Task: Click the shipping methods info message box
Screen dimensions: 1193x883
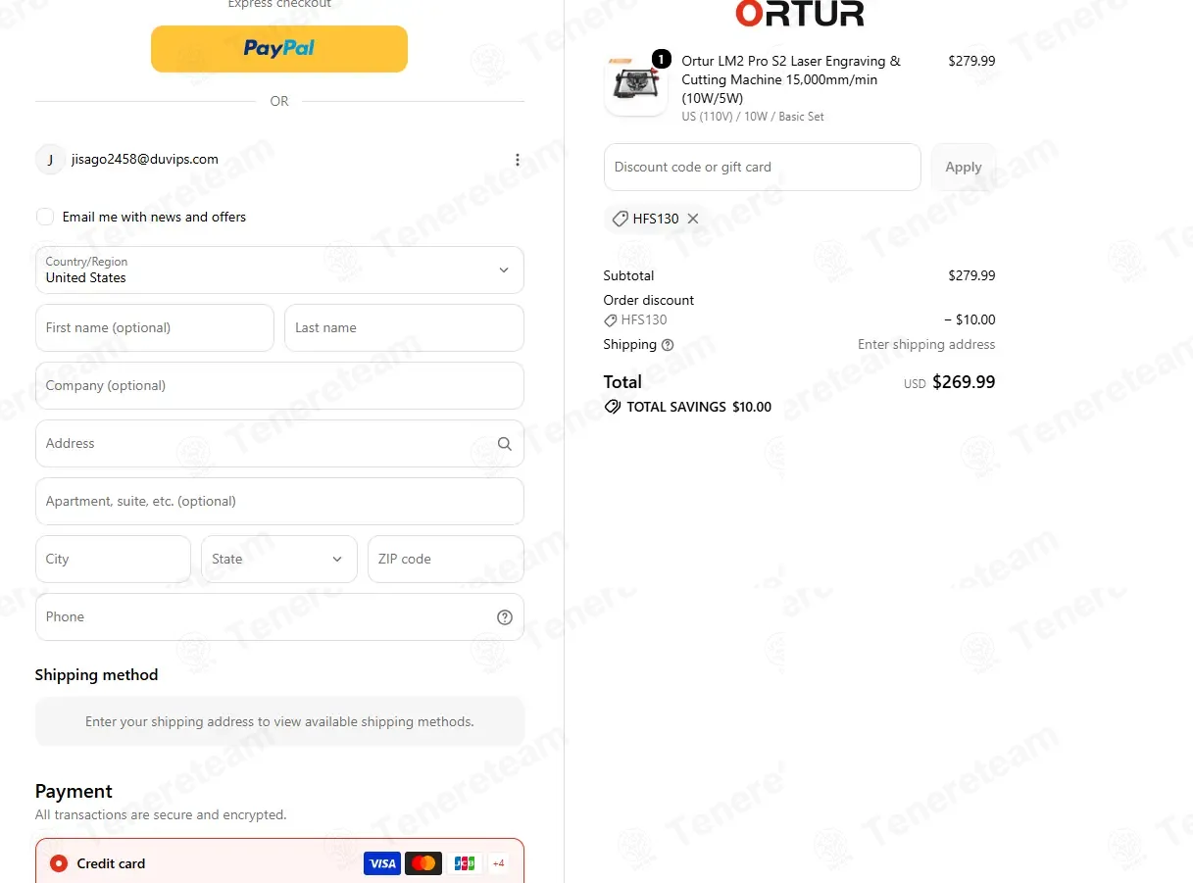Action: [x=279, y=721]
